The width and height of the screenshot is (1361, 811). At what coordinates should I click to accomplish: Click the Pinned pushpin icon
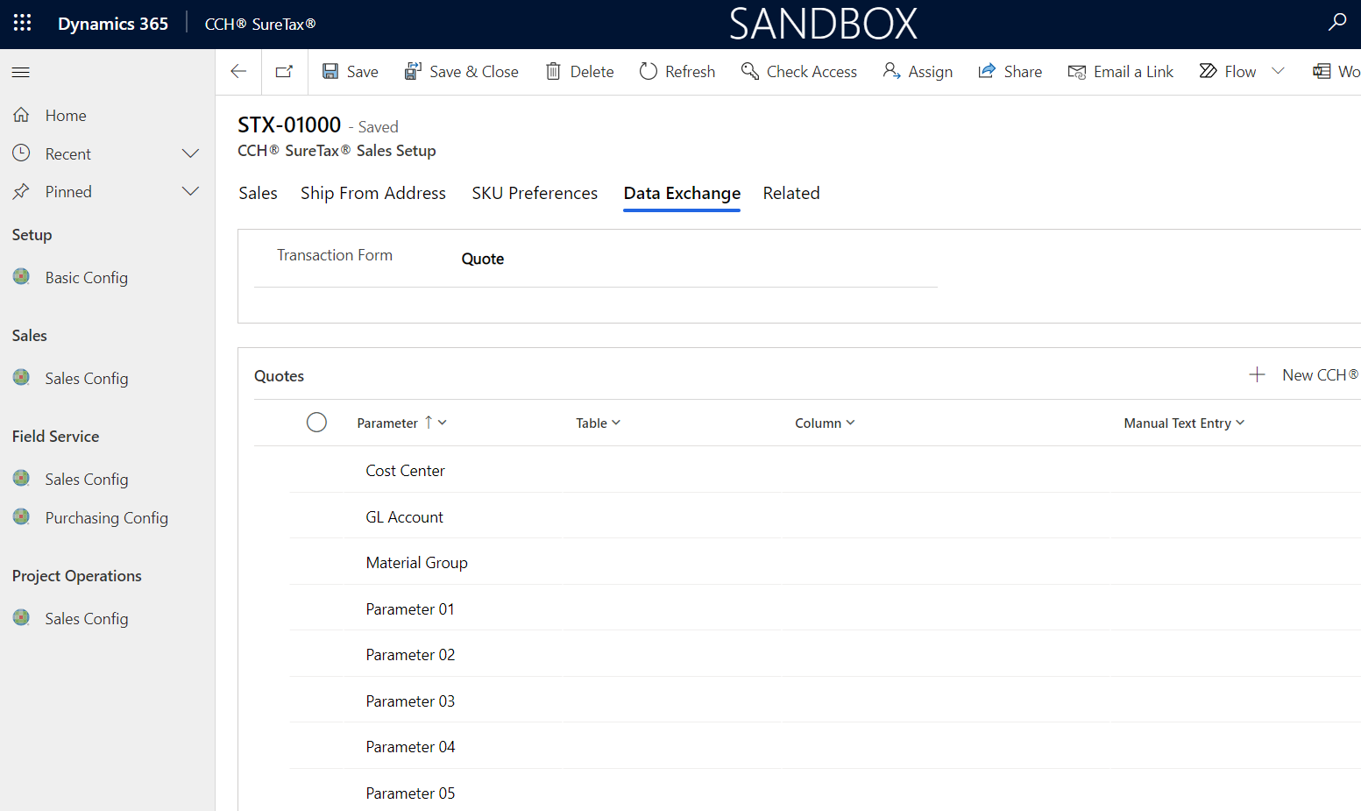(22, 191)
